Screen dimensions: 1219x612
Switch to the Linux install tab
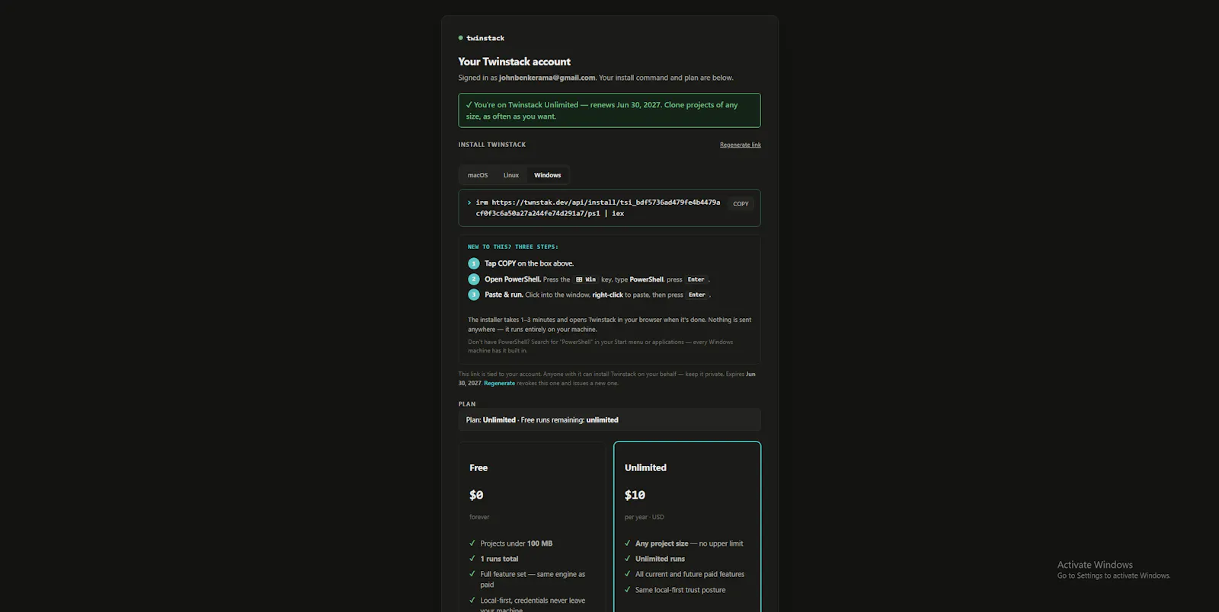(510, 175)
